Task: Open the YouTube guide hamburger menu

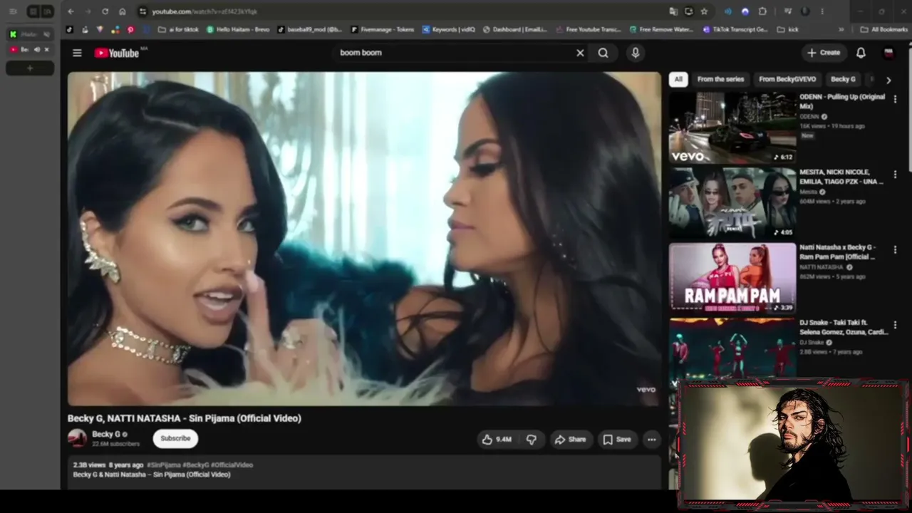Action: click(x=77, y=53)
